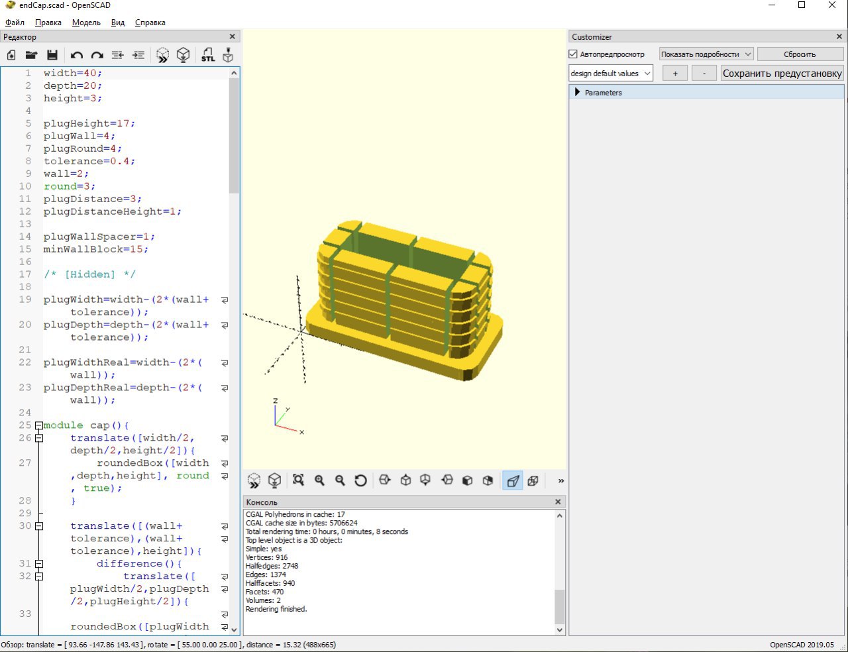Zoom out using the viewport magnifier minus
The height and width of the screenshot is (652, 848).
340,480
